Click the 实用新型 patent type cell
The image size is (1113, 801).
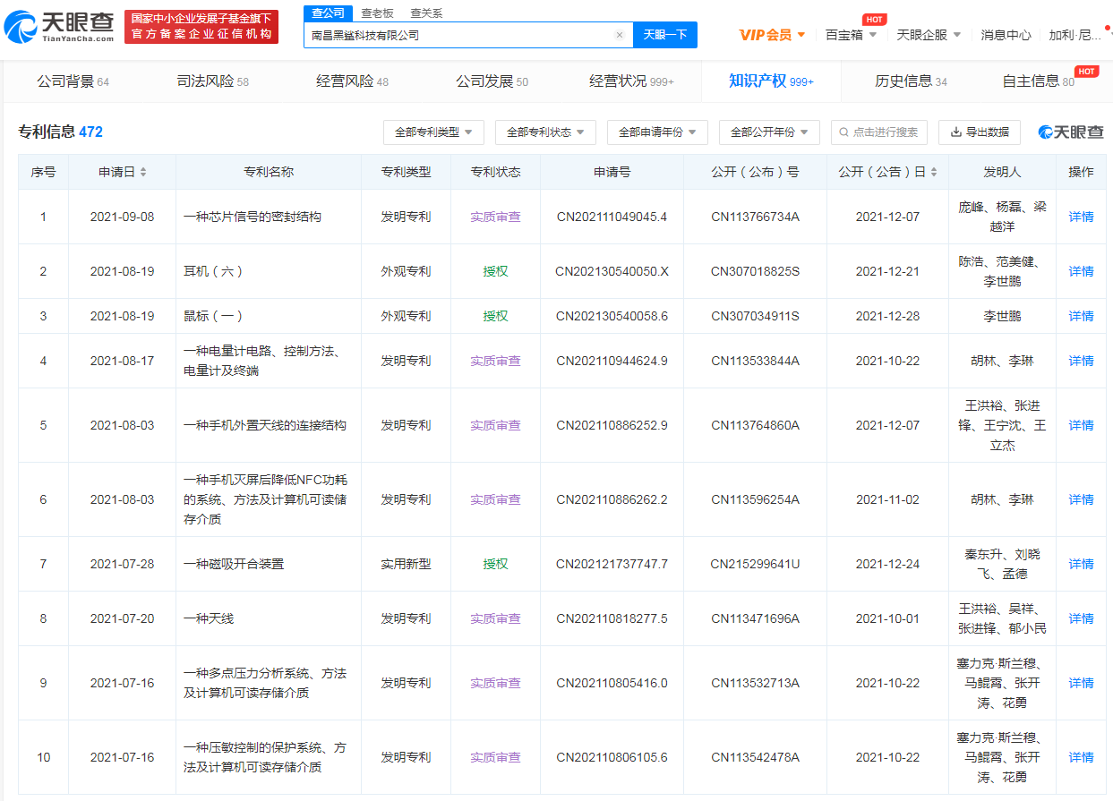[406, 564]
